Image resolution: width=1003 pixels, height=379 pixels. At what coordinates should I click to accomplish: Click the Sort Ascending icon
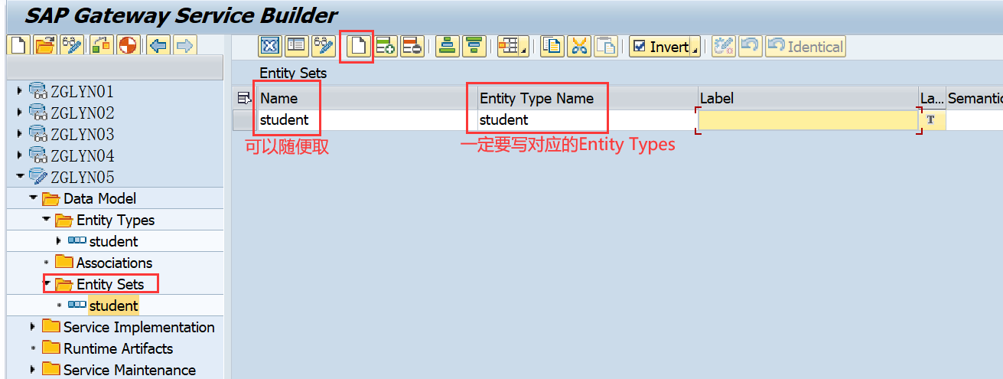coord(448,47)
